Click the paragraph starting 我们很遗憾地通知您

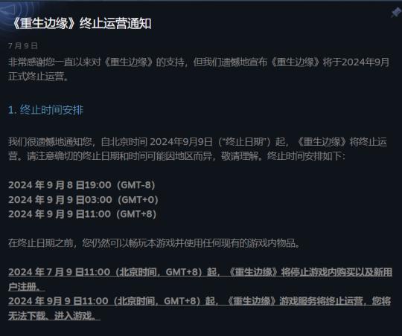[197, 142]
